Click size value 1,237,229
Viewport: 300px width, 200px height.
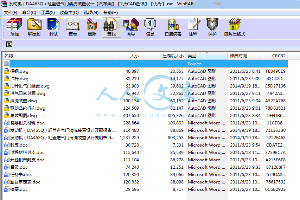click(x=129, y=138)
